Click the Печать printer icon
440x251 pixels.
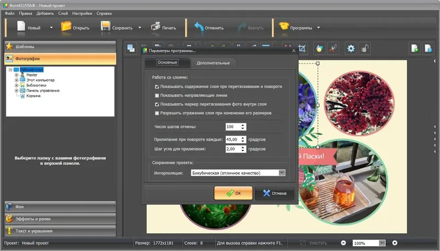pyautogui.click(x=156, y=26)
